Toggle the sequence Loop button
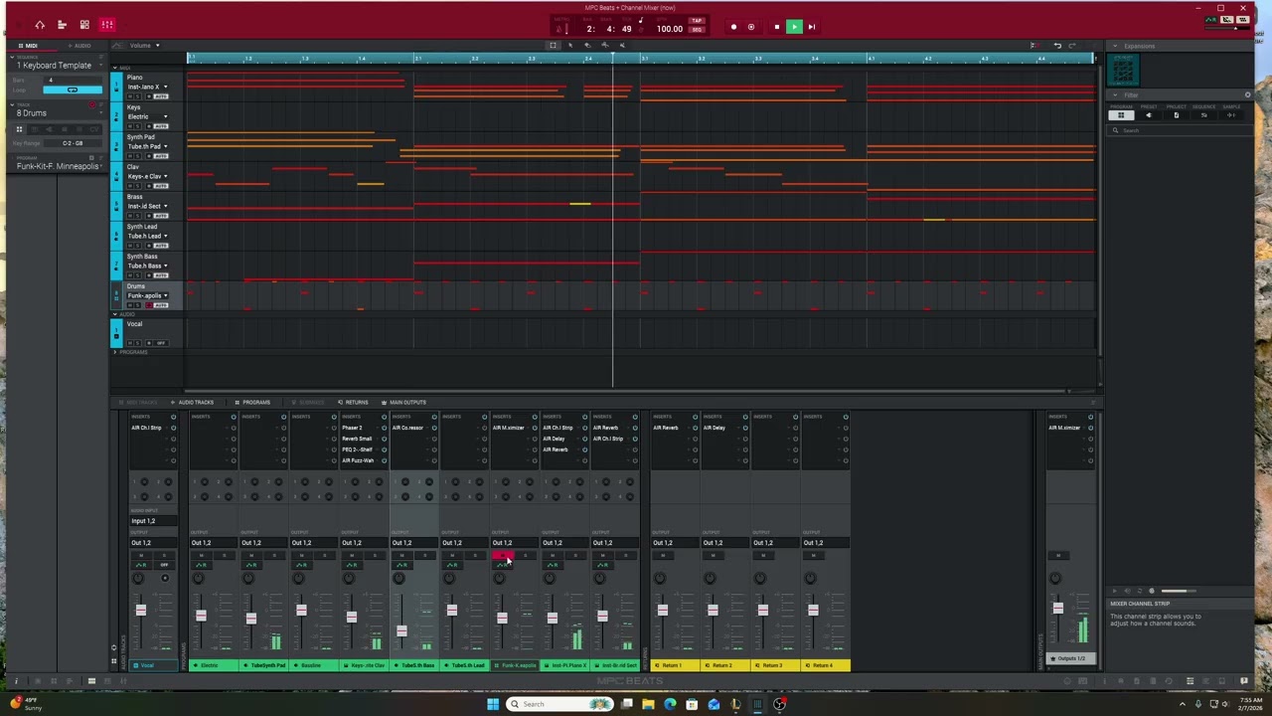 point(72,89)
